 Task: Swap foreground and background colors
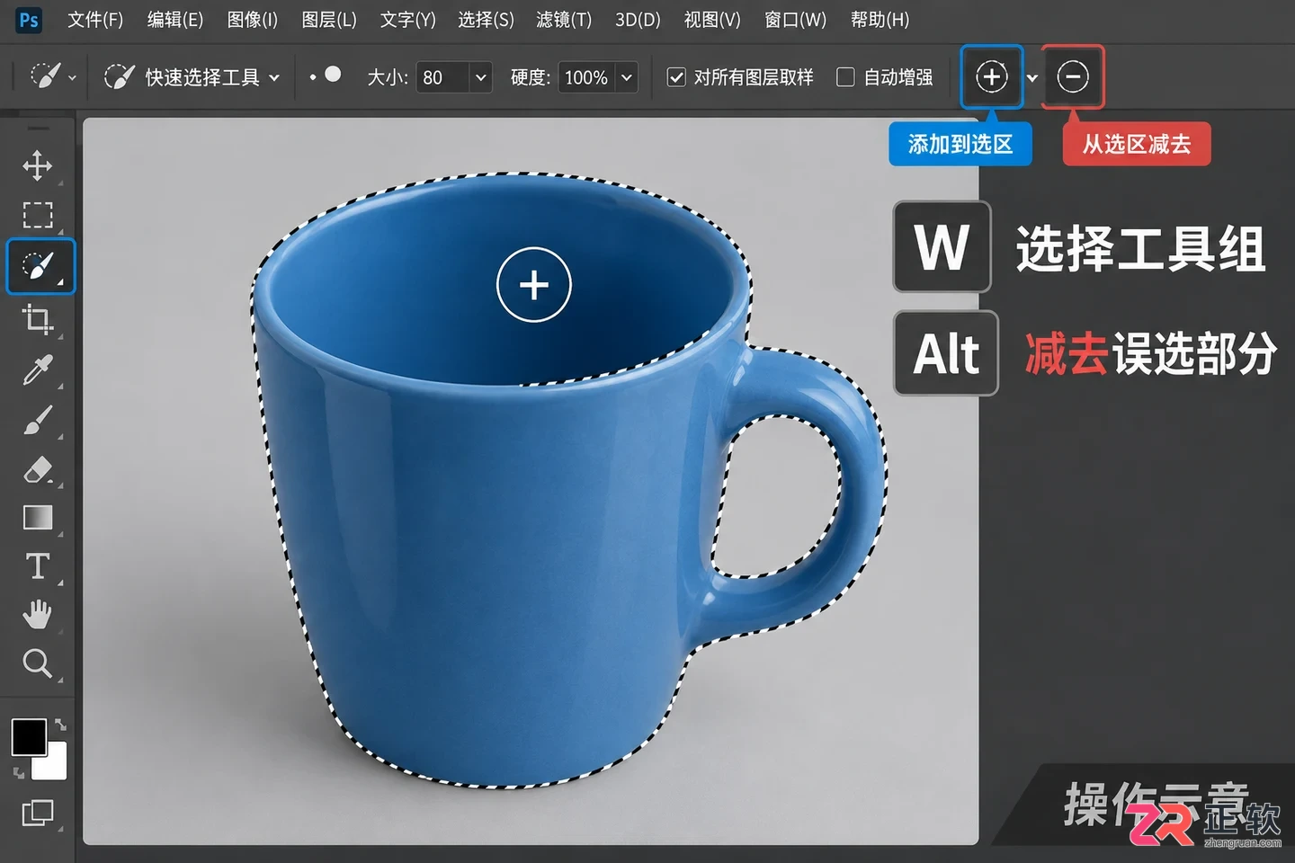point(59,725)
